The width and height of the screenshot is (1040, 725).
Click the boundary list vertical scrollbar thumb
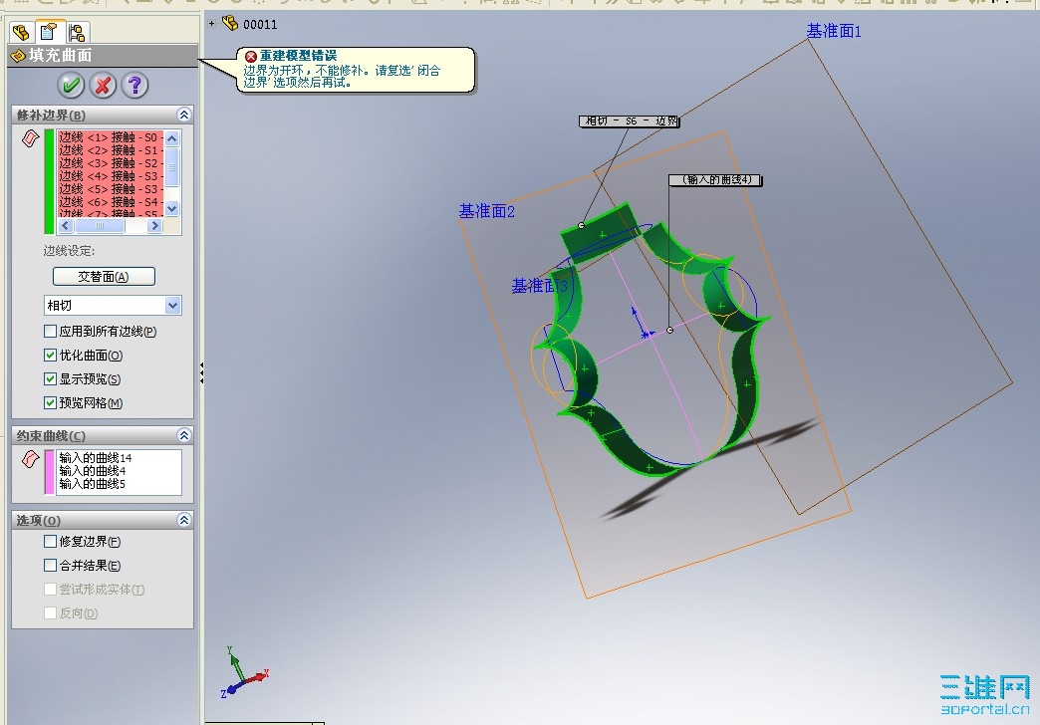tap(171, 166)
